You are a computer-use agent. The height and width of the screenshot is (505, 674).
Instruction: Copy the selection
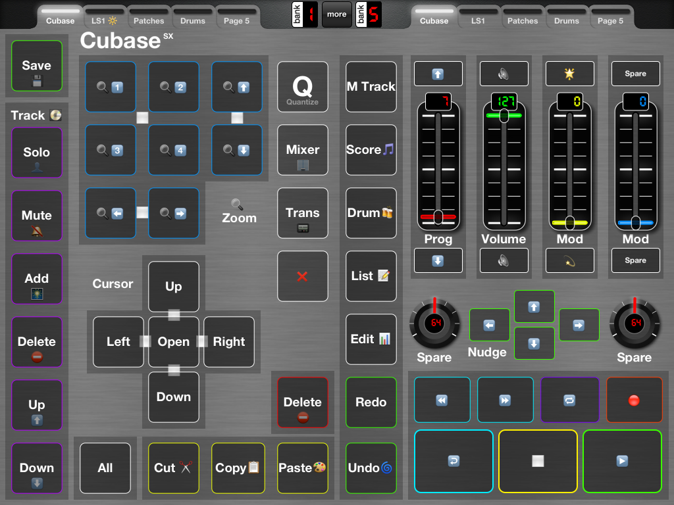pos(238,468)
